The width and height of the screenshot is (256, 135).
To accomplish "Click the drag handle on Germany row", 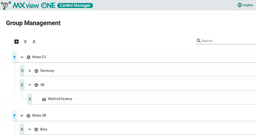I will (22, 71).
